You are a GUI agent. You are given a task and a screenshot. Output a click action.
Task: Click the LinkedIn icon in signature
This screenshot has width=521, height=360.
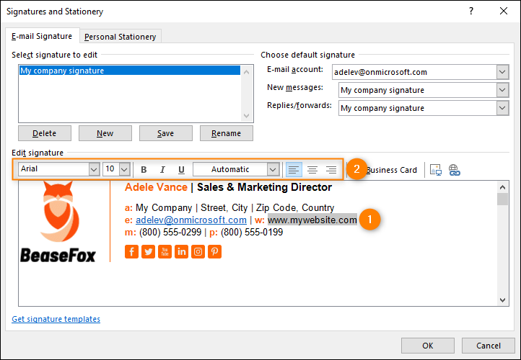click(181, 251)
